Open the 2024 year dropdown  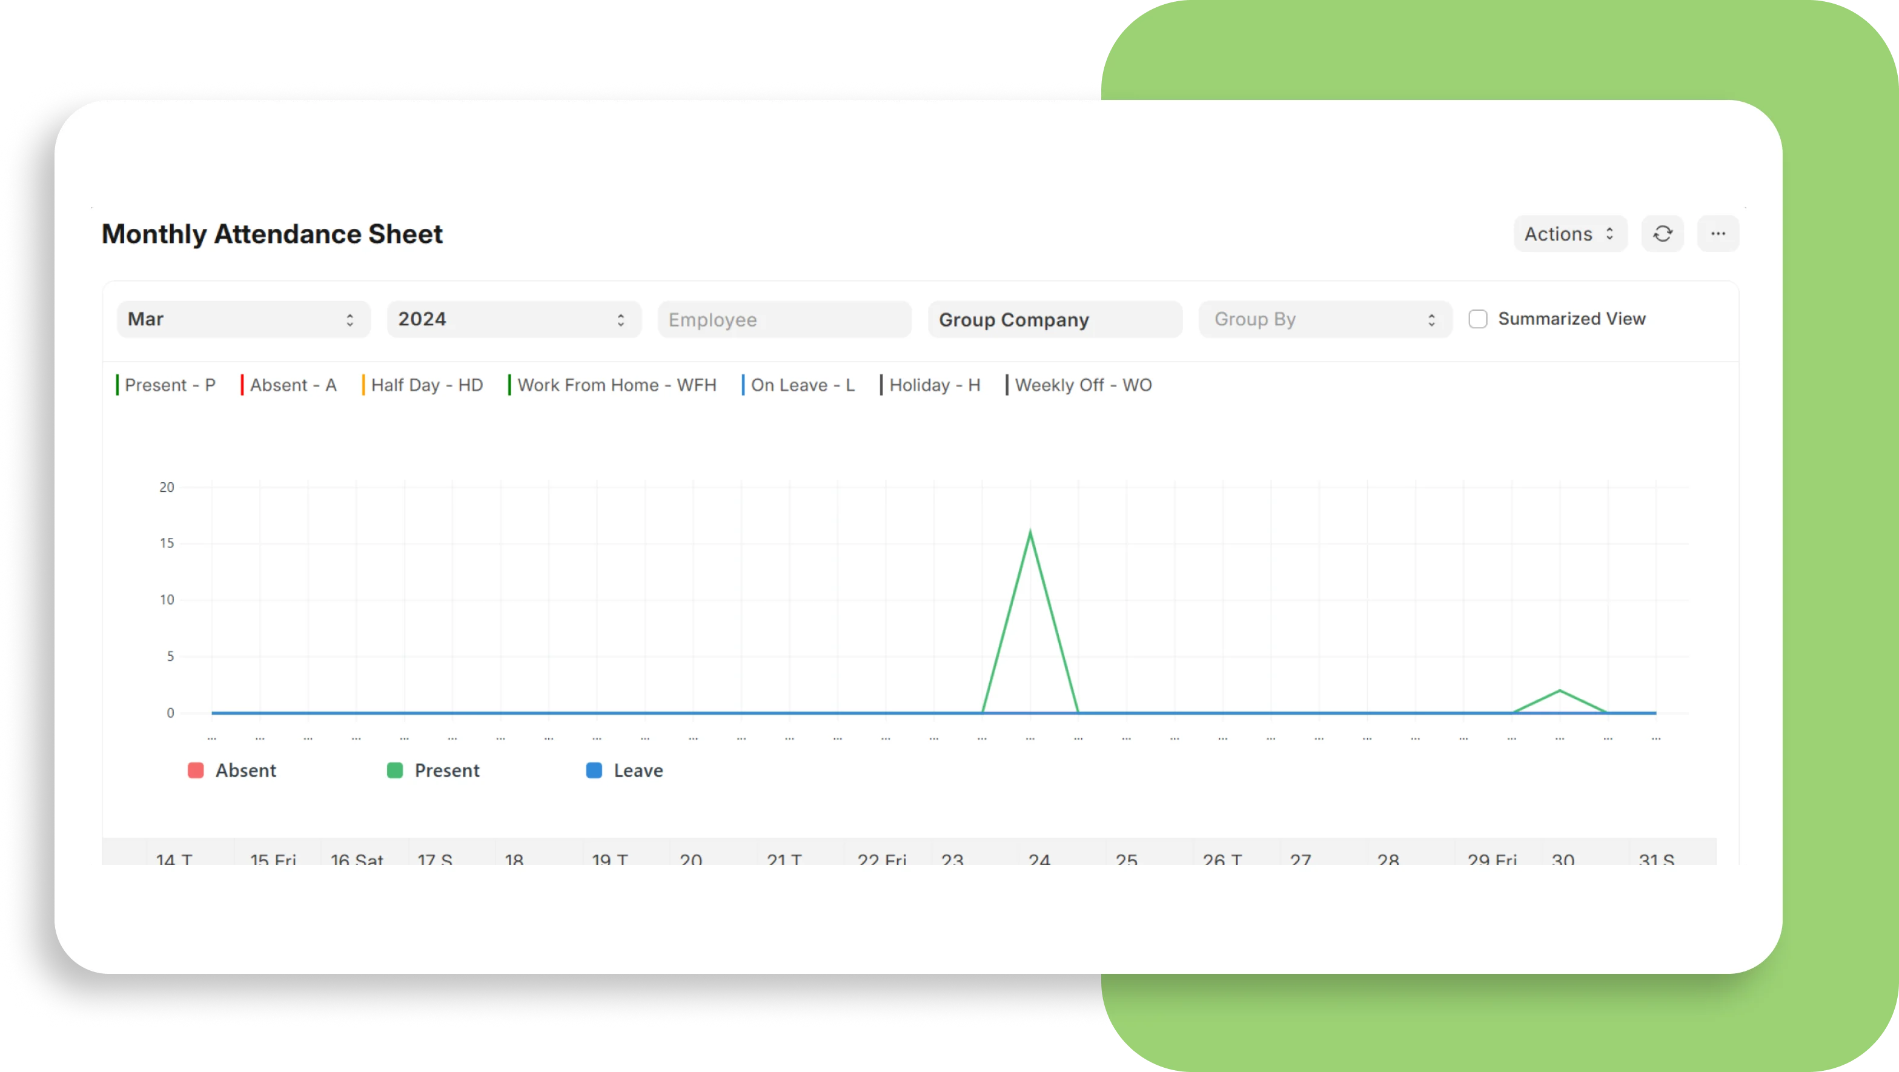click(x=514, y=319)
